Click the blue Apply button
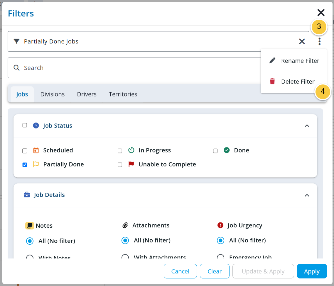Screen dimensions: 334x286 [312, 271]
